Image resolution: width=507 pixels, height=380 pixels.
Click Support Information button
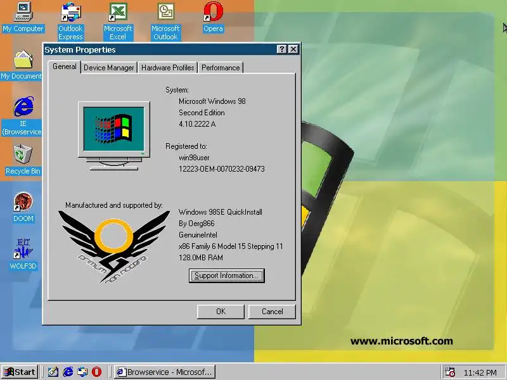(x=227, y=275)
